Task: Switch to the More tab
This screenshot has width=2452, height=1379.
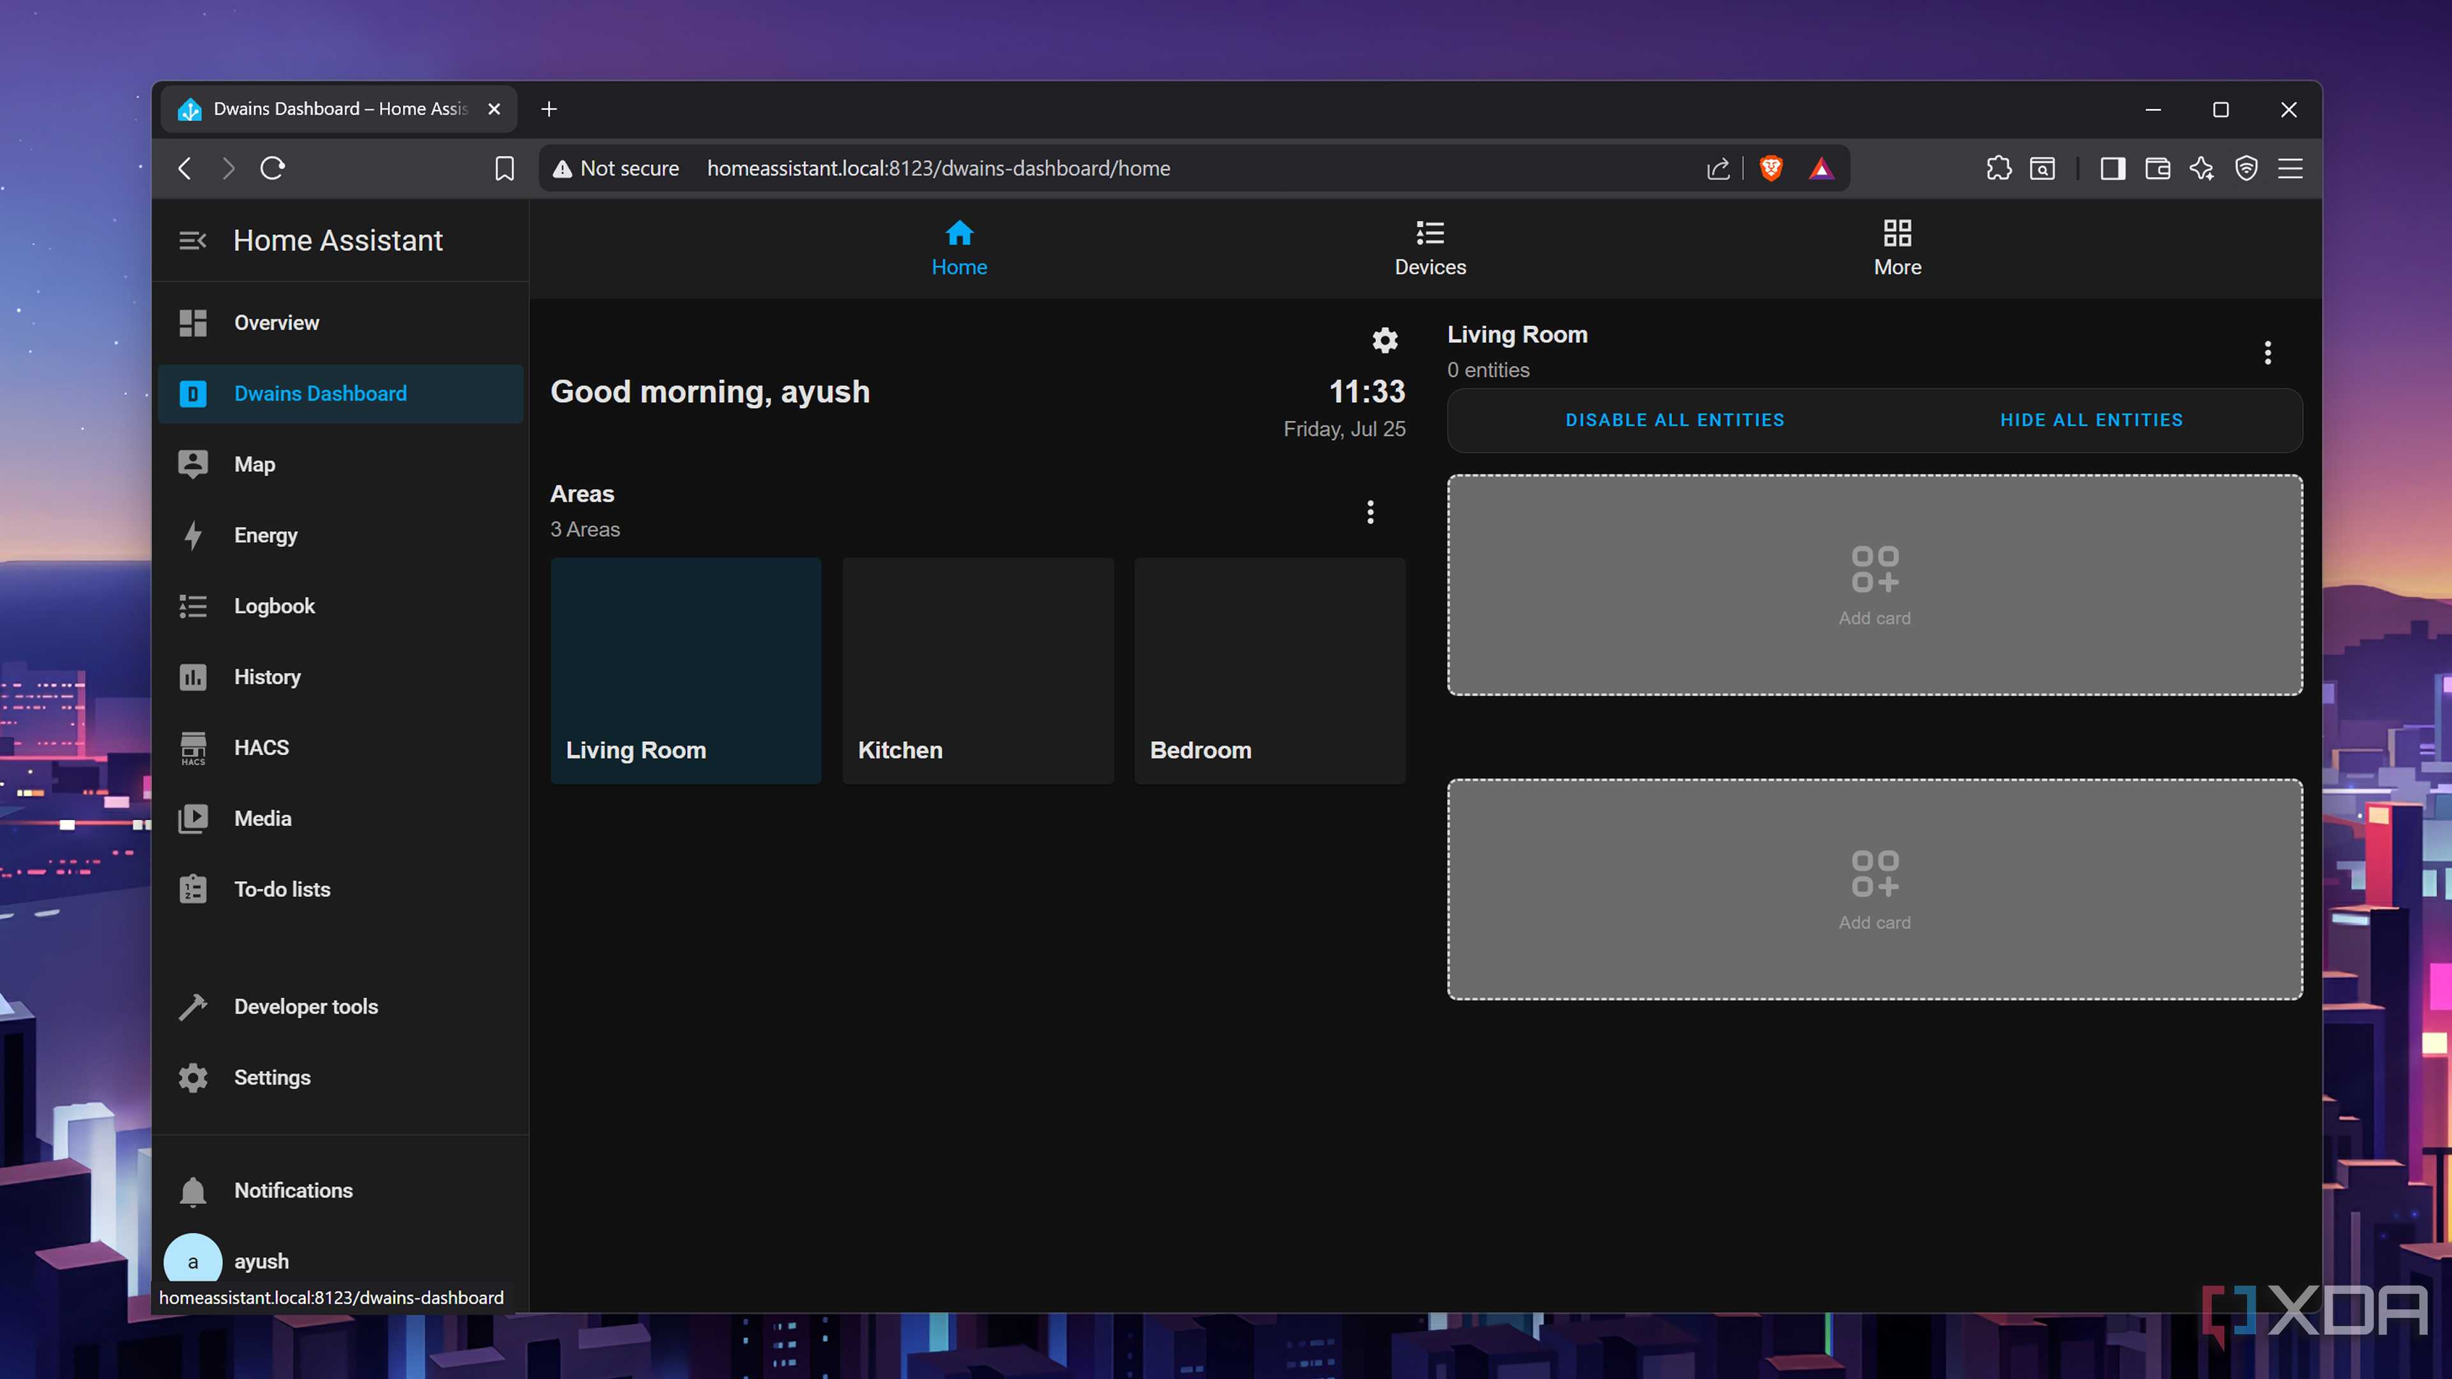Action: (x=1898, y=248)
